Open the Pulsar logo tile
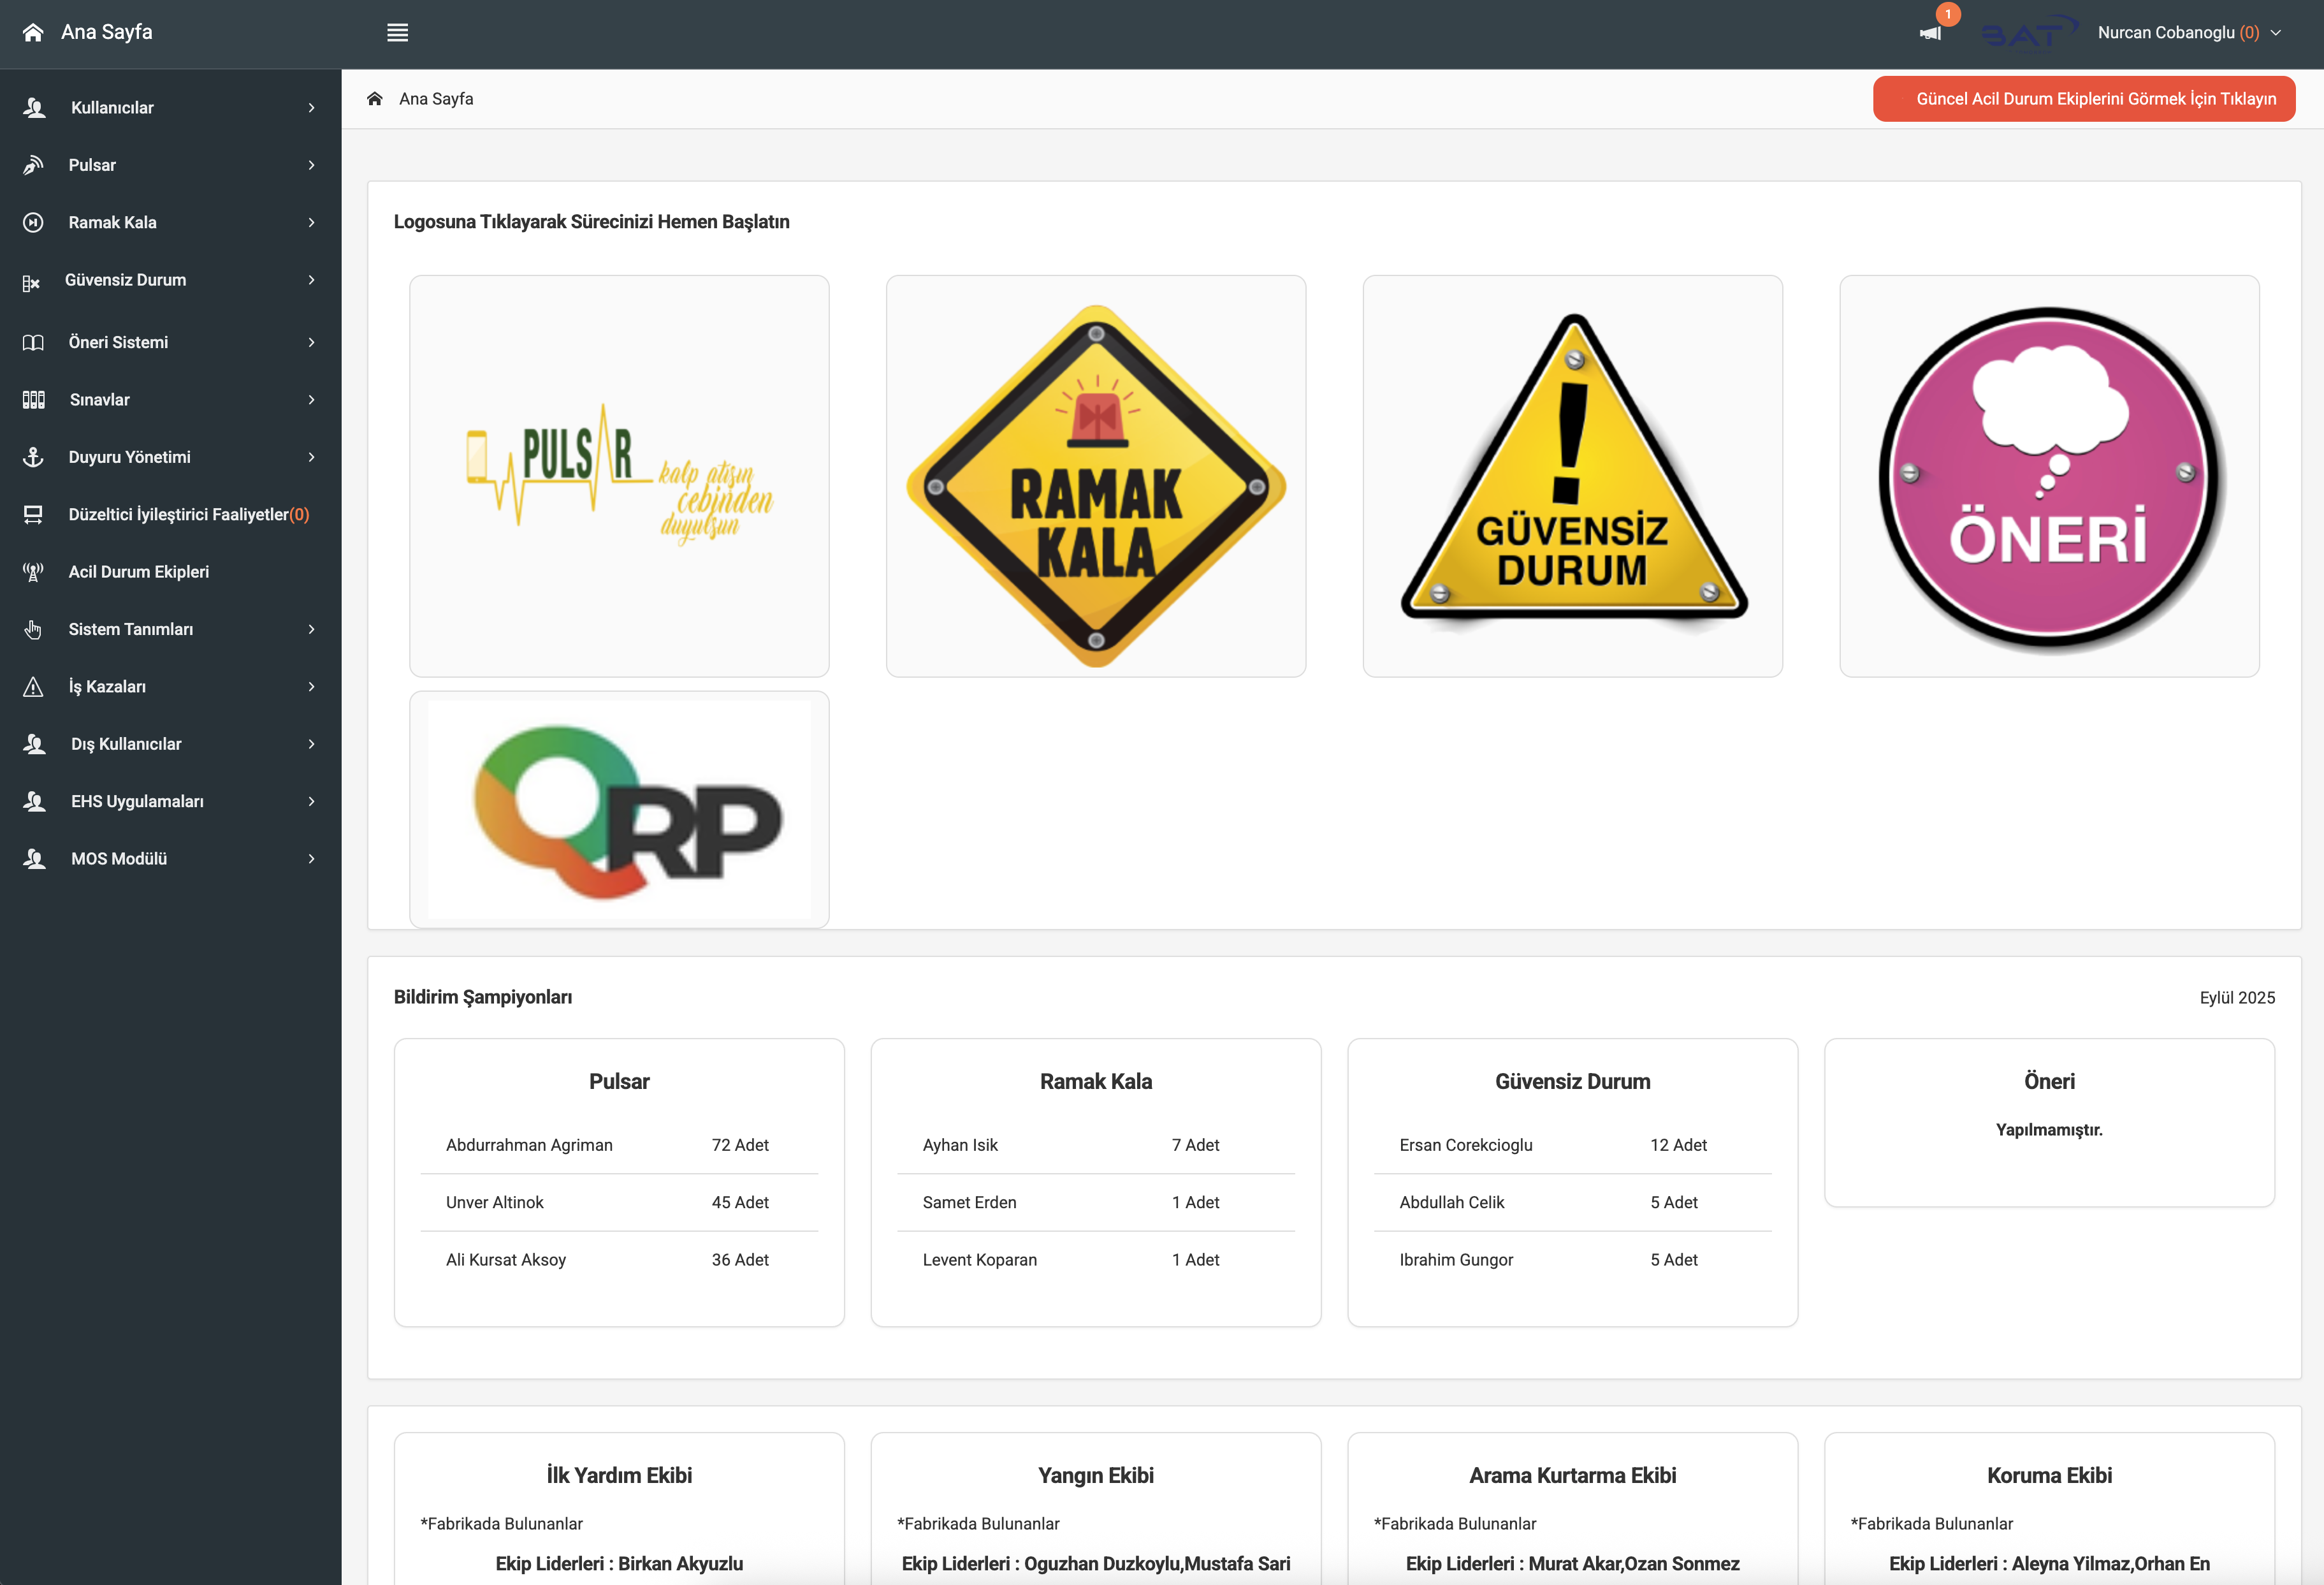Screen dimensions: 2324x1585 coord(619,476)
